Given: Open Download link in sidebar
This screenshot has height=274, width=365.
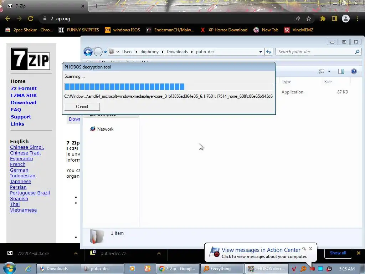Looking at the screenshot, I should [24, 102].
